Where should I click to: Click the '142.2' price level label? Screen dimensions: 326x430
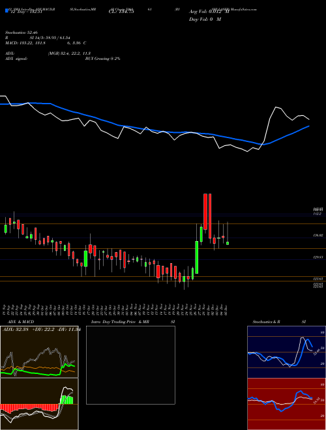318,214
